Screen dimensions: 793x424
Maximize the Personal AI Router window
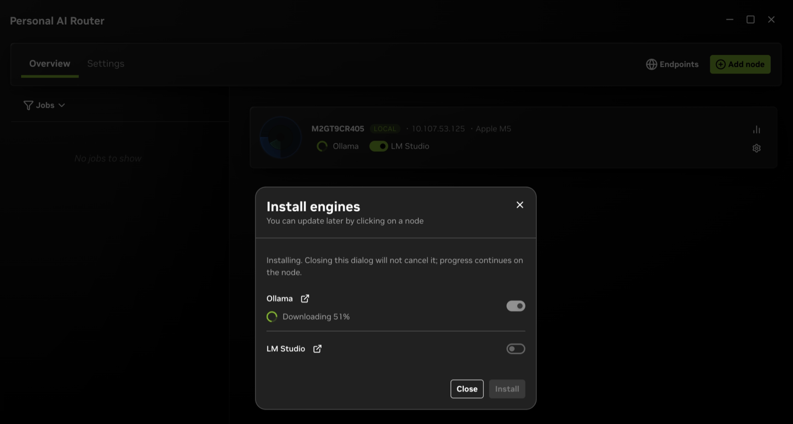click(750, 19)
